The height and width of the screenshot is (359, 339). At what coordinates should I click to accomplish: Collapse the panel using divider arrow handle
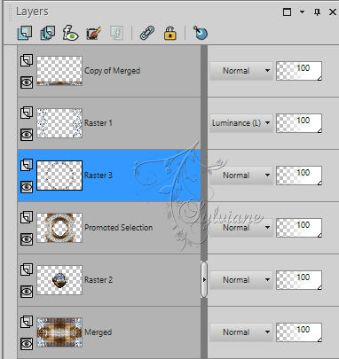204,279
